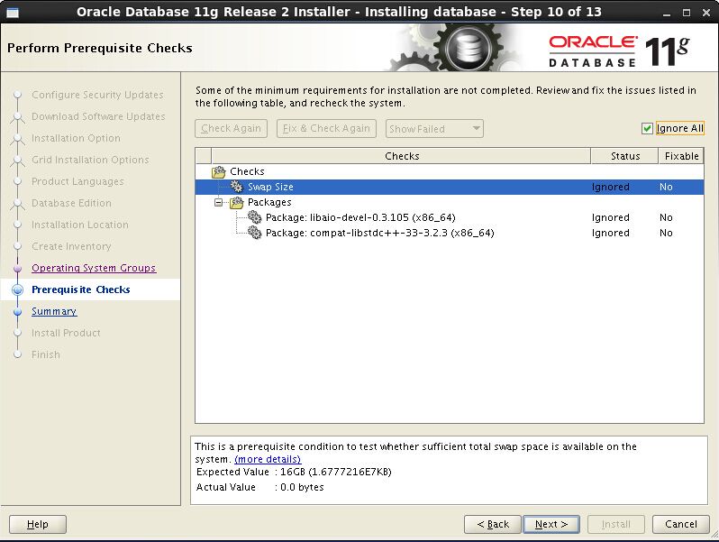Open the more details link
This screenshot has height=542, width=719.
268,459
